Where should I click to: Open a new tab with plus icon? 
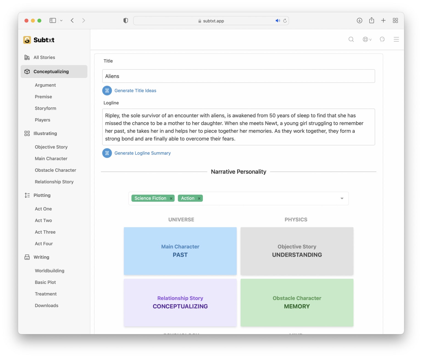[383, 21]
